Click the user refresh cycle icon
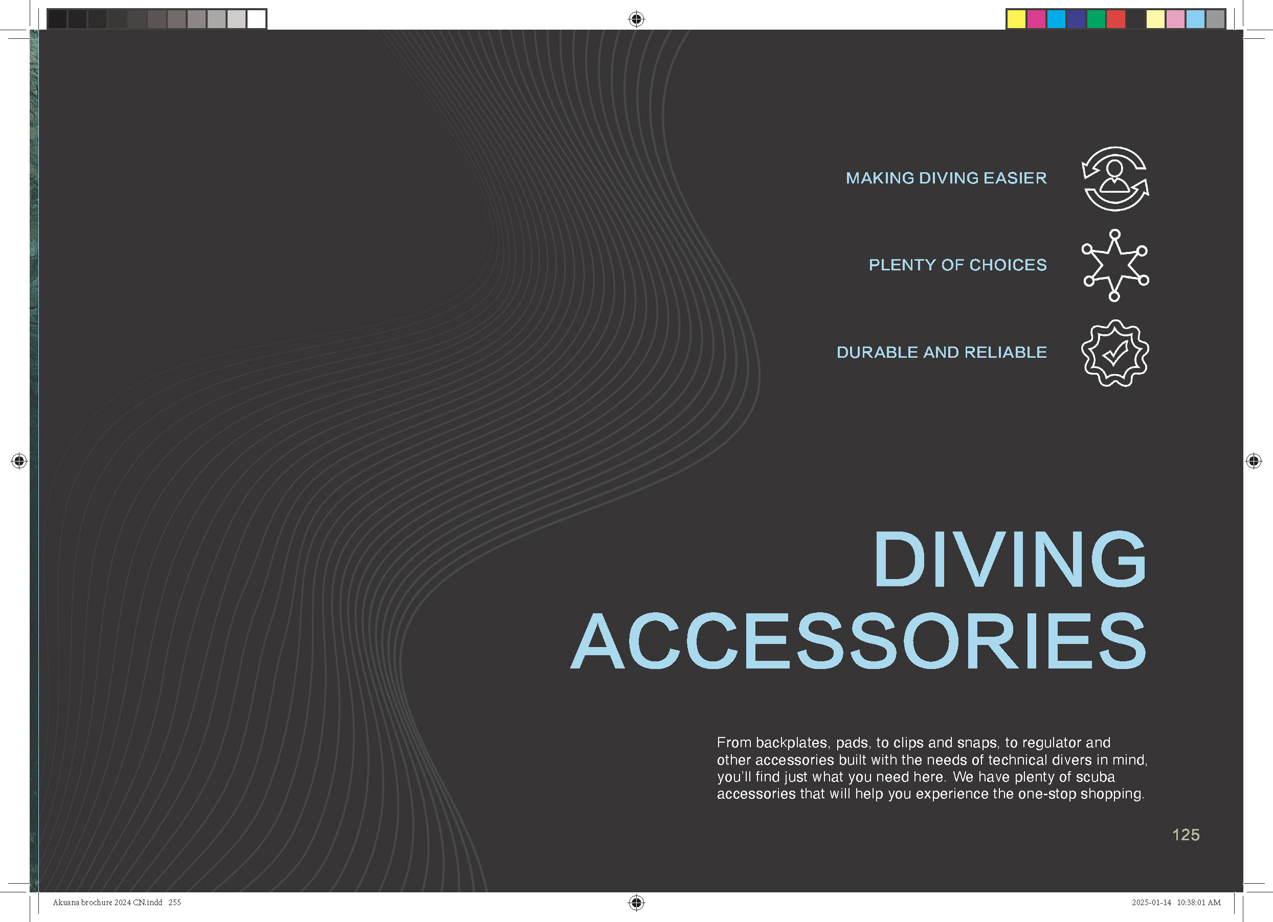Viewport: 1273px width, 922px height. (1115, 179)
